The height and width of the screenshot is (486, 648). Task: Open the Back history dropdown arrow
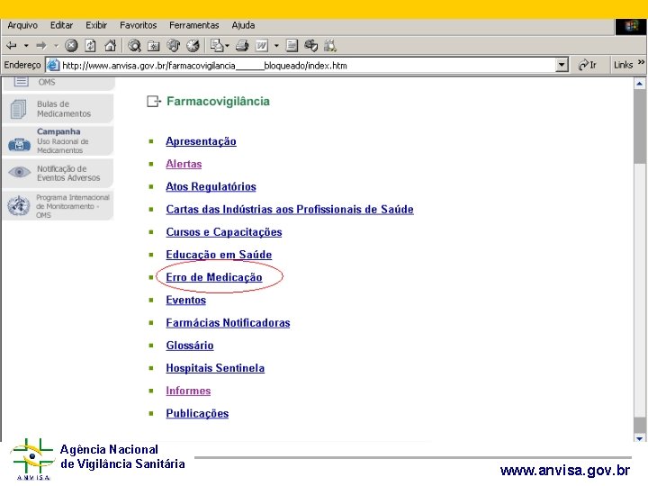pyautogui.click(x=26, y=46)
